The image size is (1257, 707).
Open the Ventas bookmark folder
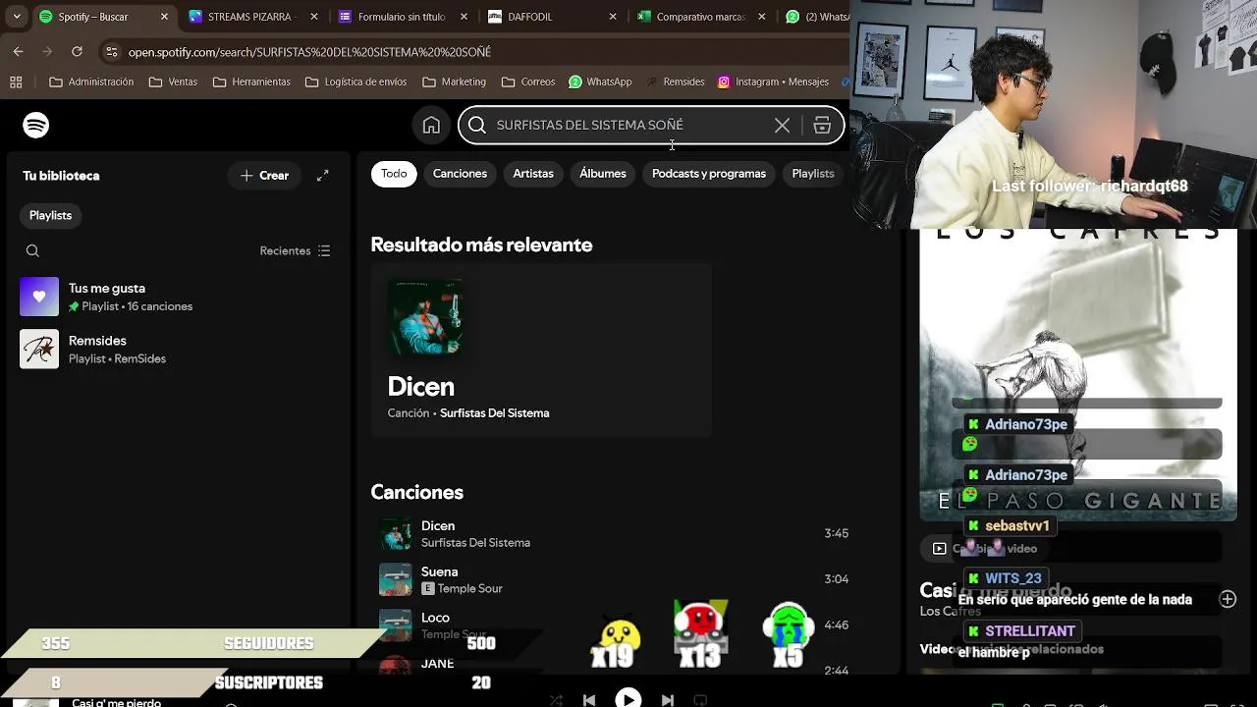pos(173,82)
